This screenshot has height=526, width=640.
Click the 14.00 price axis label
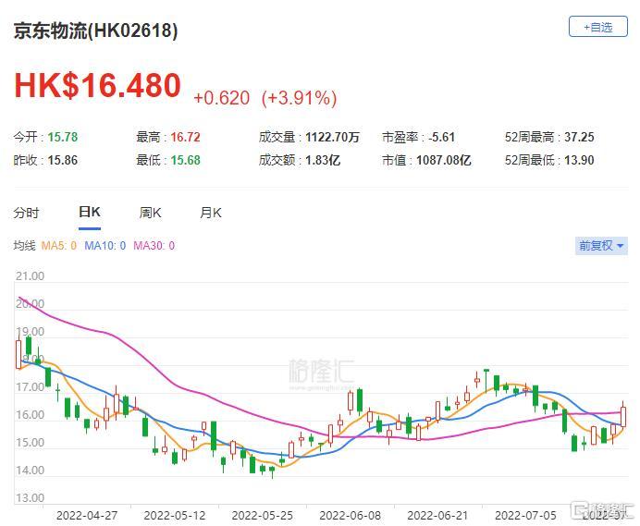[30, 471]
